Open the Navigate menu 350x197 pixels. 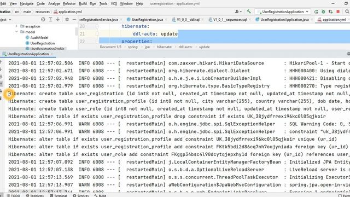coord(27,4)
